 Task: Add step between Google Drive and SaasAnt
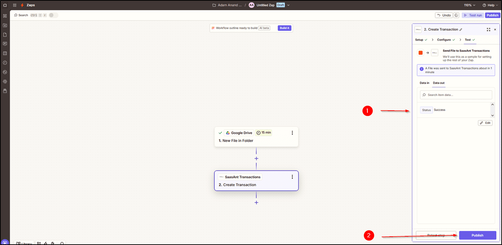point(256,158)
